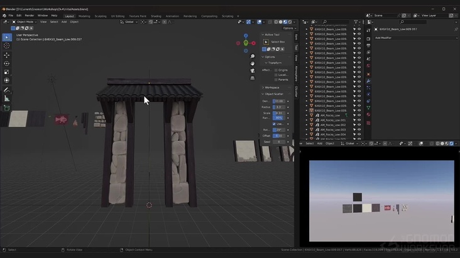
Task: Open the Modifiers wrench properties tab
Action: tap(368, 81)
